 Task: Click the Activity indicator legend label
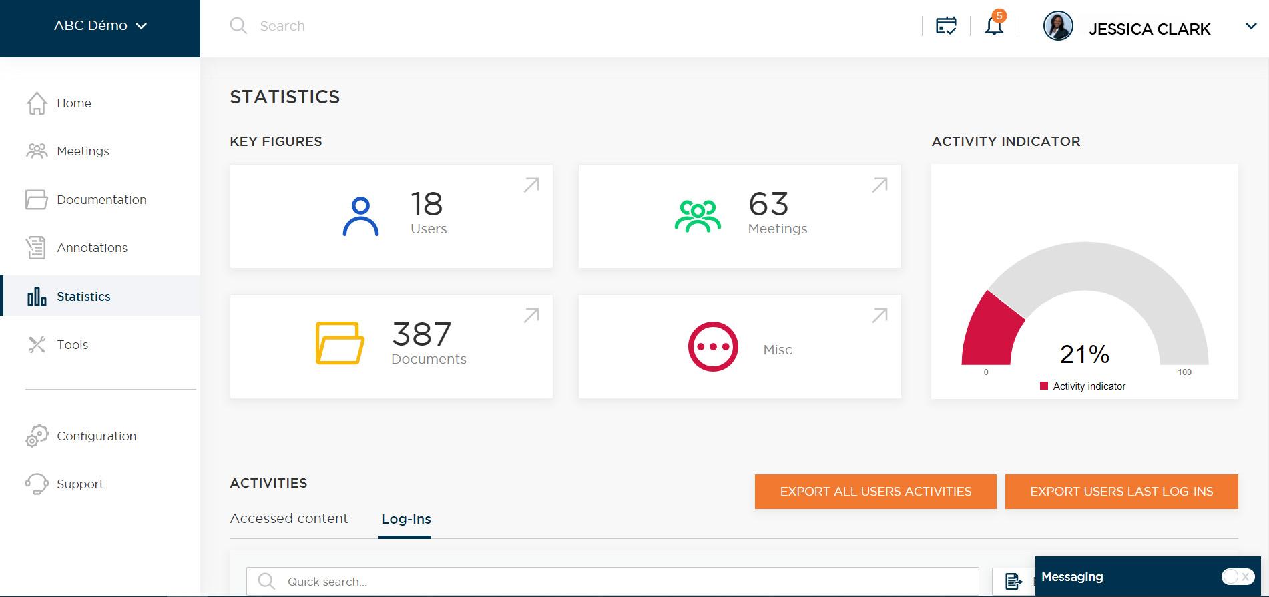(x=1089, y=386)
